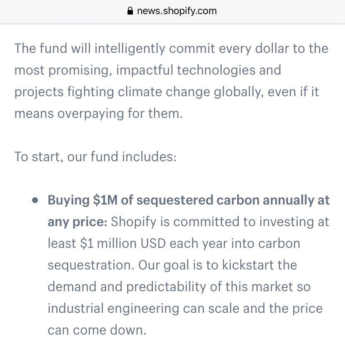Click the line starting 'The fund will intelligently commit'
The width and height of the screenshot is (345, 352).
(171, 48)
